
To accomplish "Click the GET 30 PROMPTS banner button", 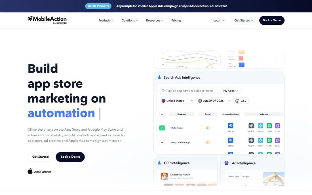I will [x=98, y=6].
